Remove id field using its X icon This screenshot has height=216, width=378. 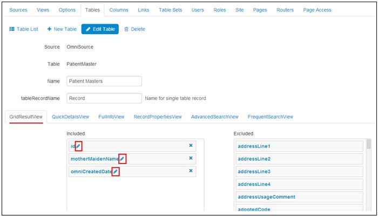coord(191,146)
